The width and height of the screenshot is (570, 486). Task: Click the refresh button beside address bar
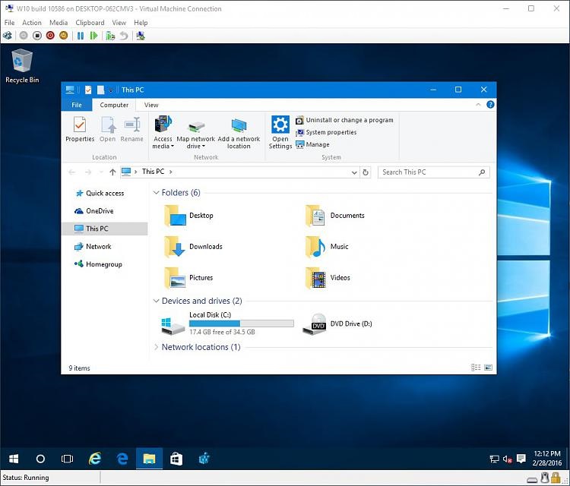click(x=366, y=172)
